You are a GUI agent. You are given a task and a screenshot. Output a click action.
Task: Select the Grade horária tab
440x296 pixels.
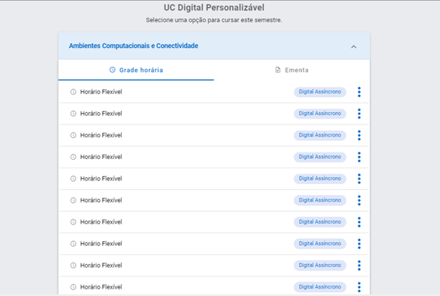[x=136, y=70]
